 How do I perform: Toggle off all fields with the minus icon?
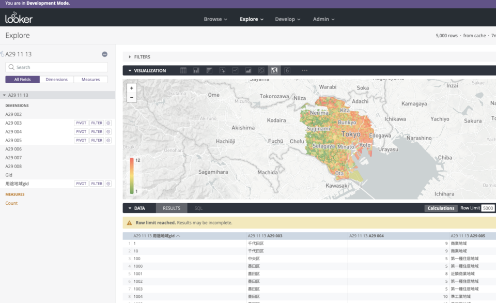click(x=104, y=54)
